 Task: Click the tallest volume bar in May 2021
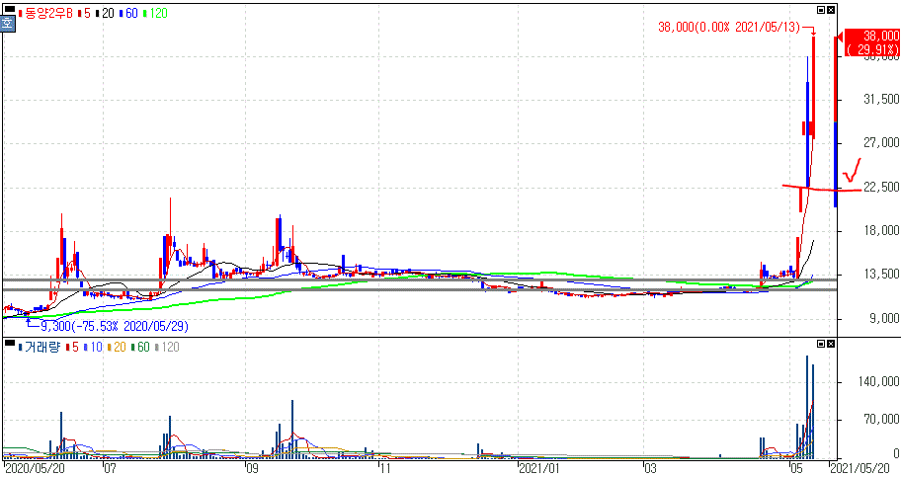point(807,408)
